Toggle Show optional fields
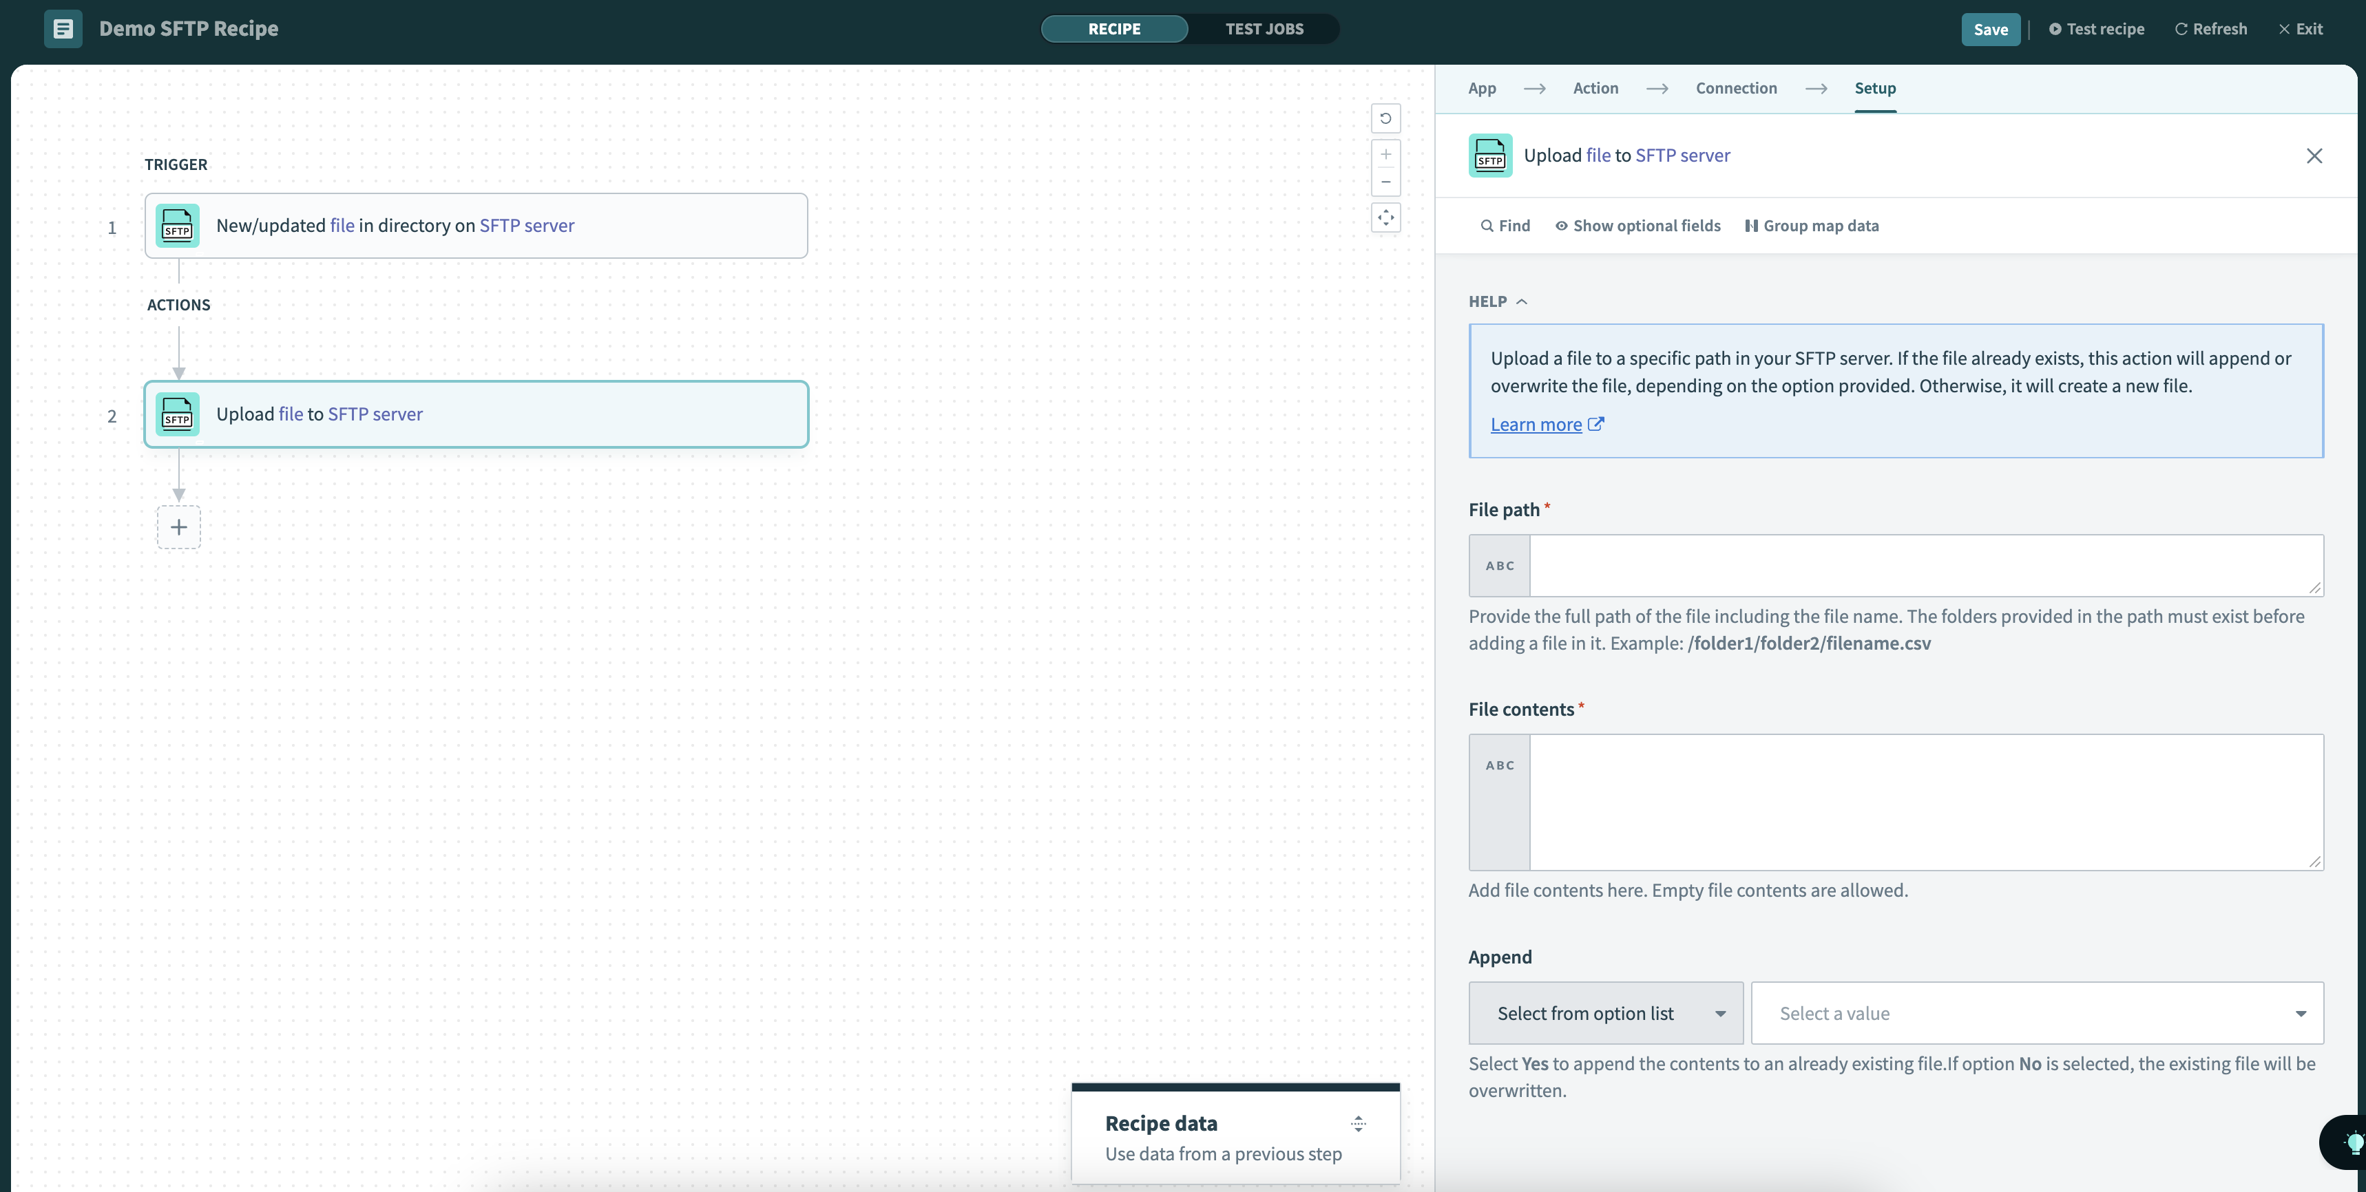Viewport: 2366px width, 1192px height. coord(1637,226)
